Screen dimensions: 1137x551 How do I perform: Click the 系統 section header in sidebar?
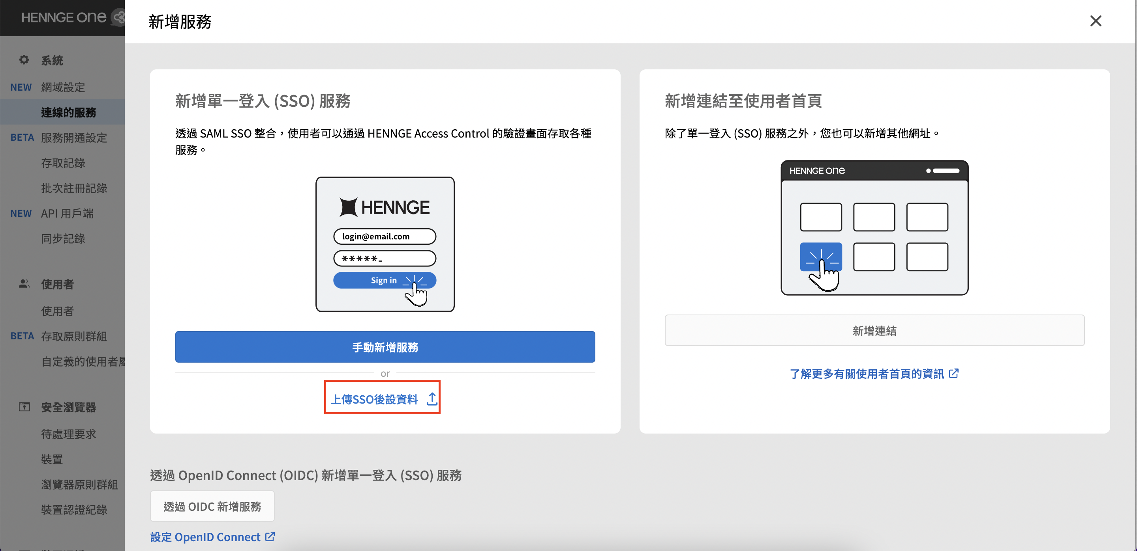pos(52,60)
